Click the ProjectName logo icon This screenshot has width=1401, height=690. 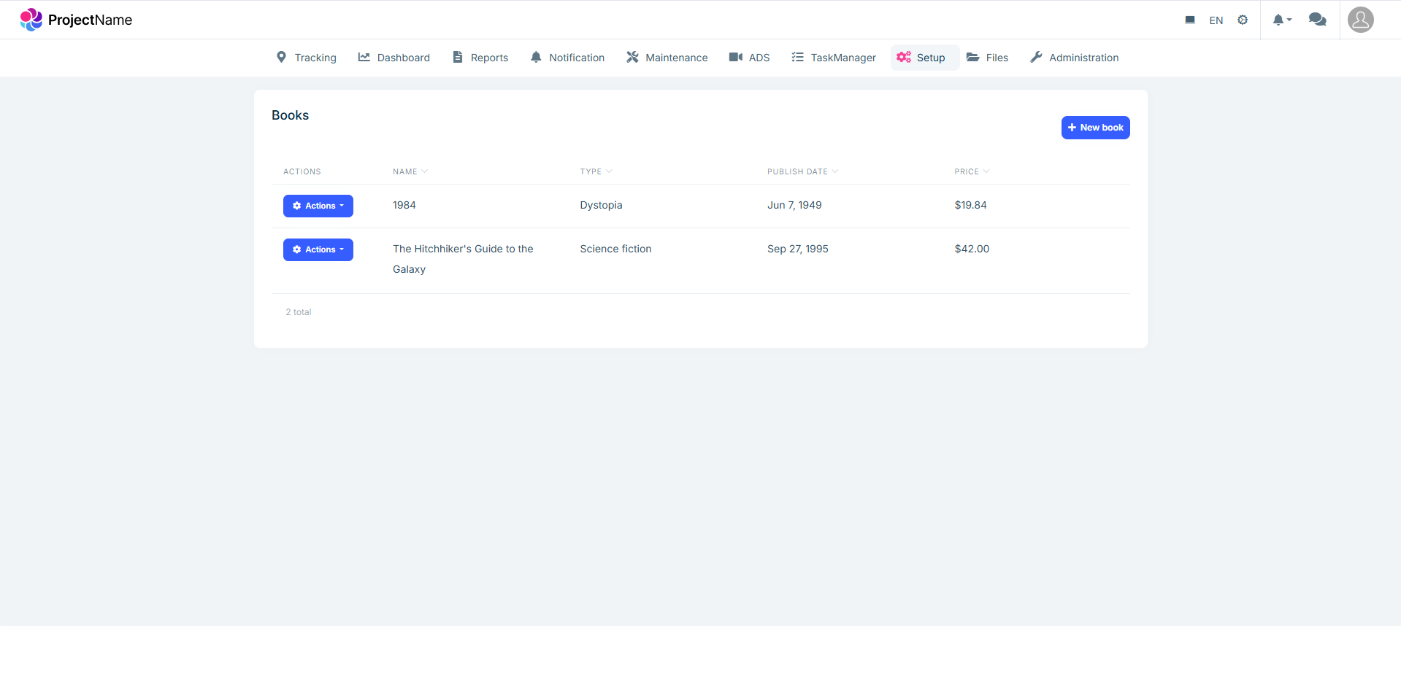pyautogui.click(x=31, y=20)
